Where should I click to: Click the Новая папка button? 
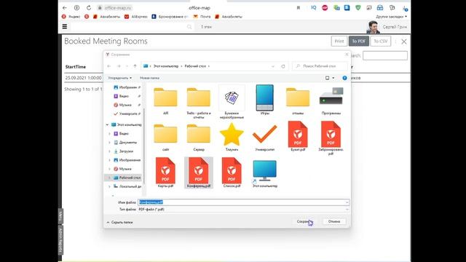coord(149,78)
